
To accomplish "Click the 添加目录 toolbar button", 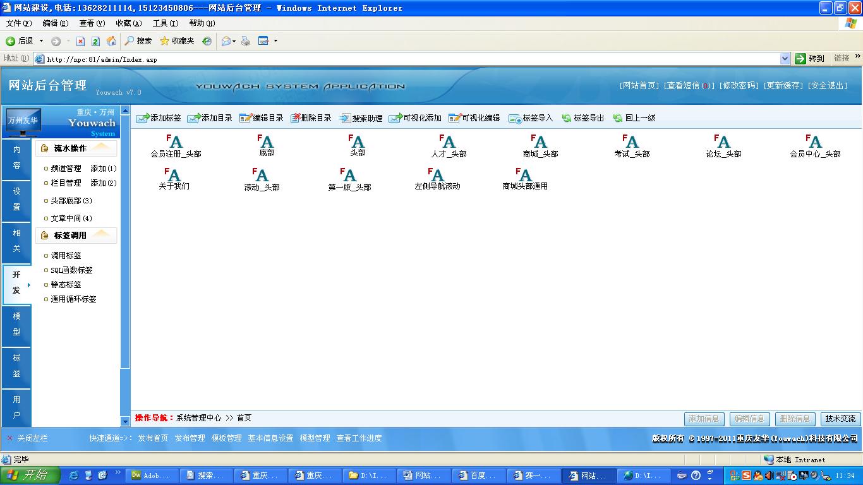I will click(x=210, y=118).
